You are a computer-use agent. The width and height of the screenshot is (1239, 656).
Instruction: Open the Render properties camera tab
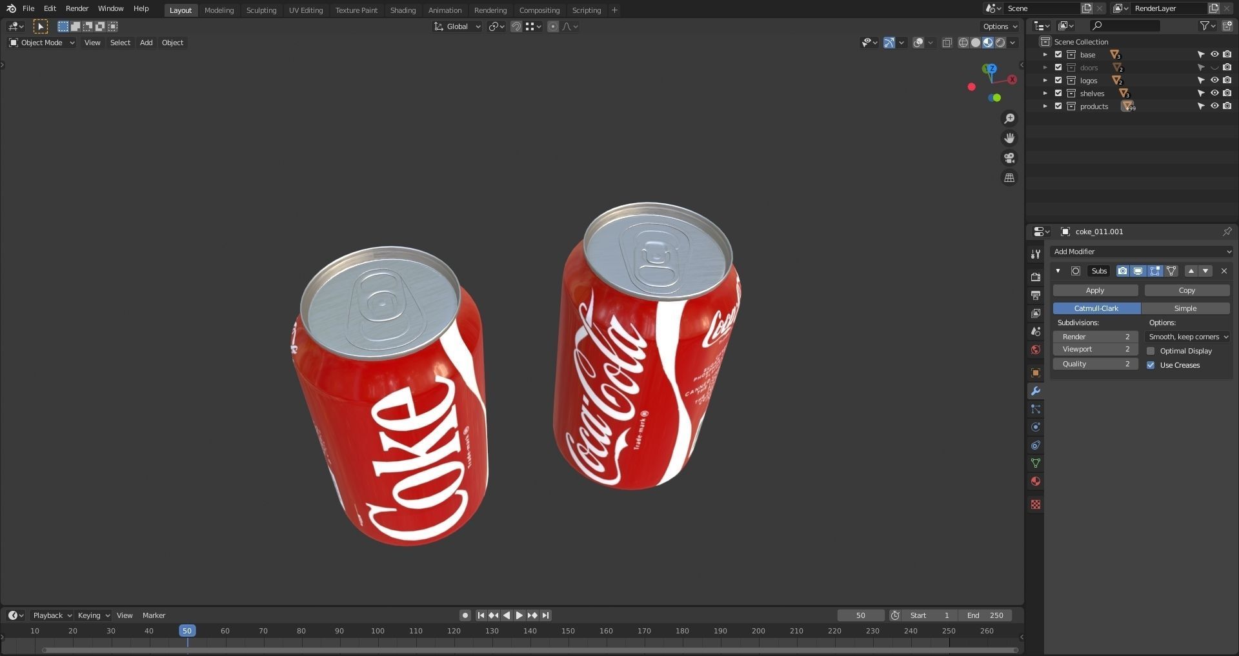tap(1036, 277)
